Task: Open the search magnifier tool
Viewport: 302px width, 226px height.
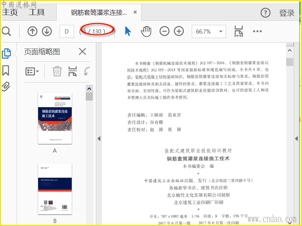Action: coord(6,31)
